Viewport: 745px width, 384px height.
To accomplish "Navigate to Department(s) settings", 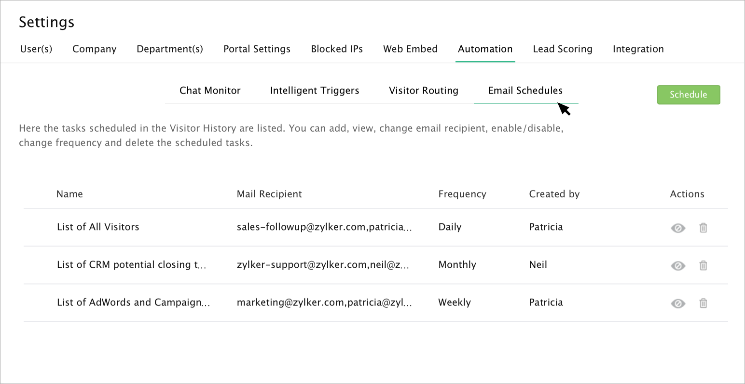I will (170, 49).
